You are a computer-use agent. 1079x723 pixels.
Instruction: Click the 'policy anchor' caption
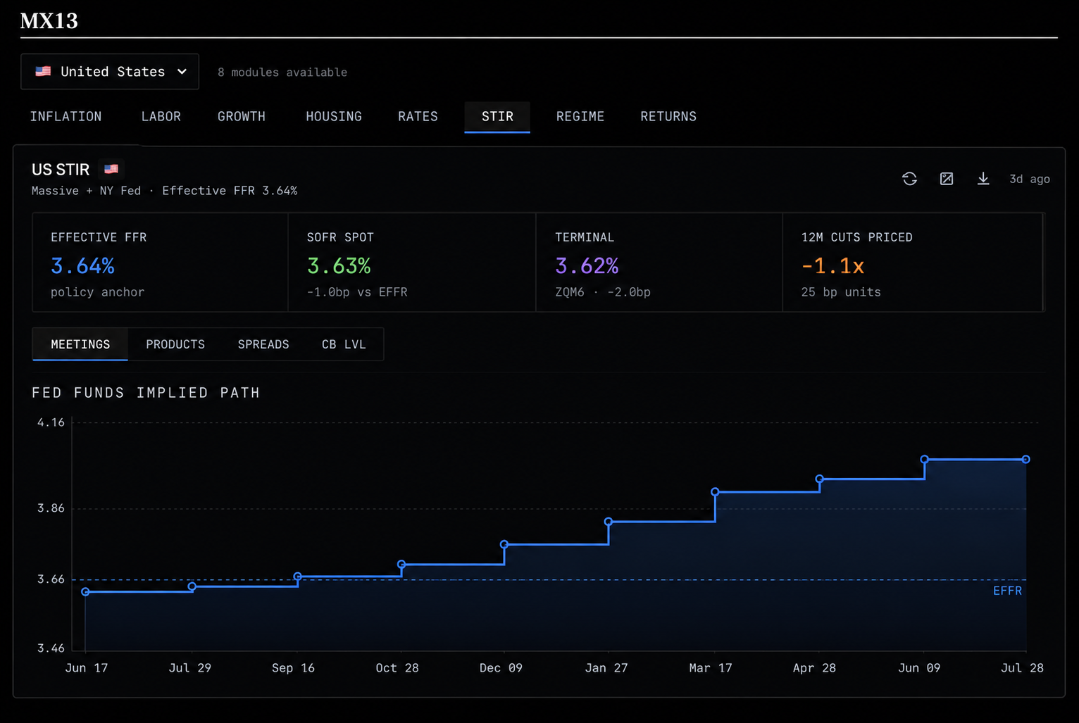[97, 292]
